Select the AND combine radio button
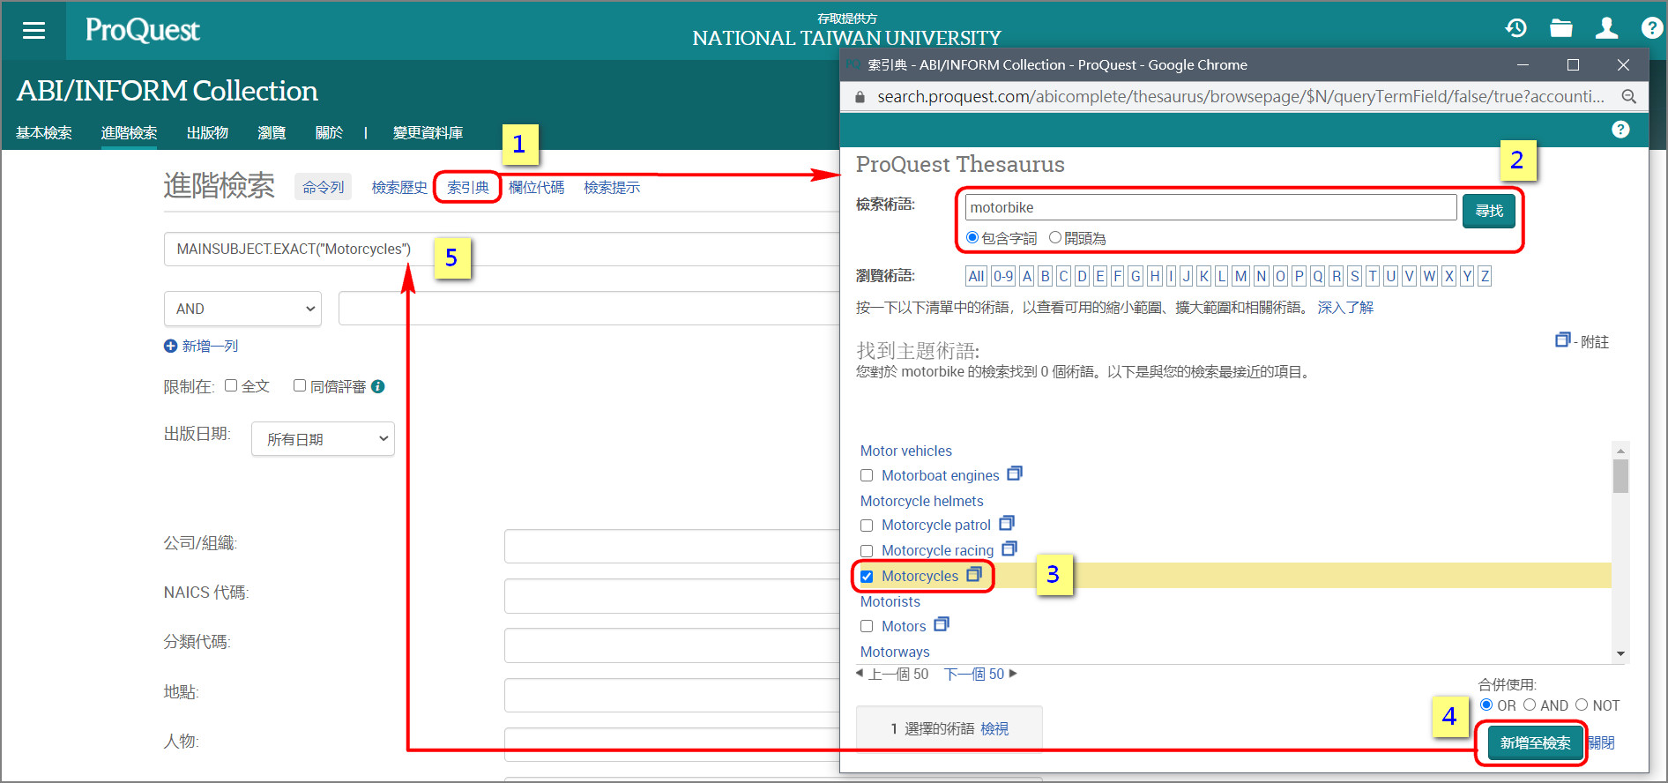The width and height of the screenshot is (1668, 783). coord(1530,705)
